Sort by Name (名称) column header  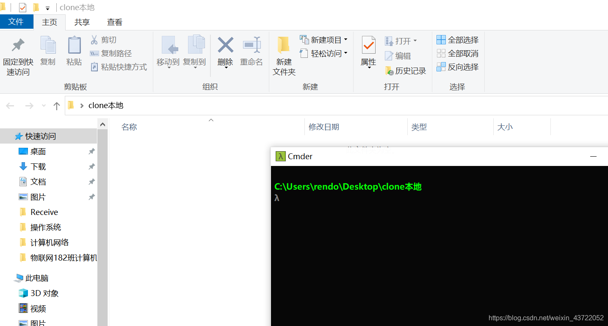tap(129, 127)
